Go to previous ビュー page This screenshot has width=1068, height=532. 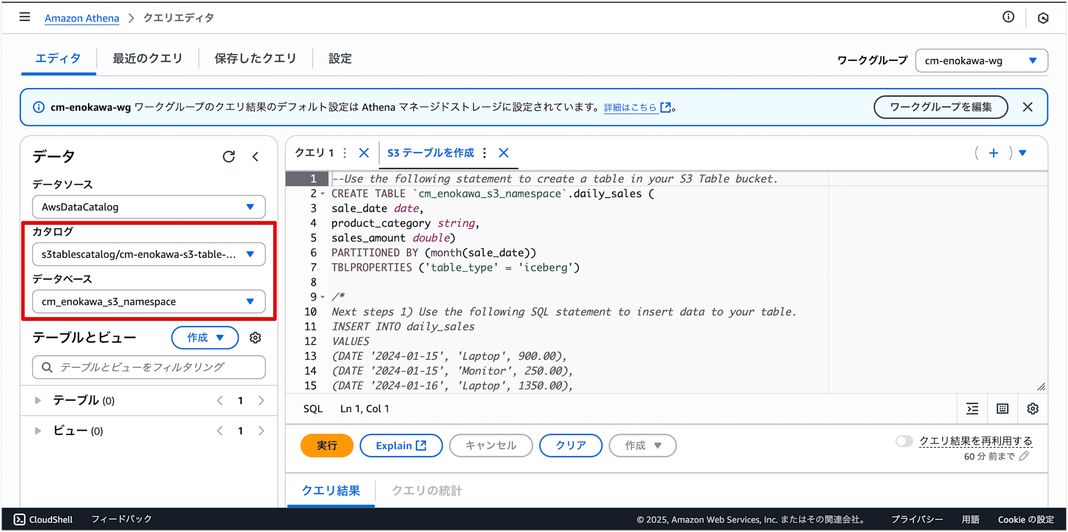pyautogui.click(x=220, y=431)
